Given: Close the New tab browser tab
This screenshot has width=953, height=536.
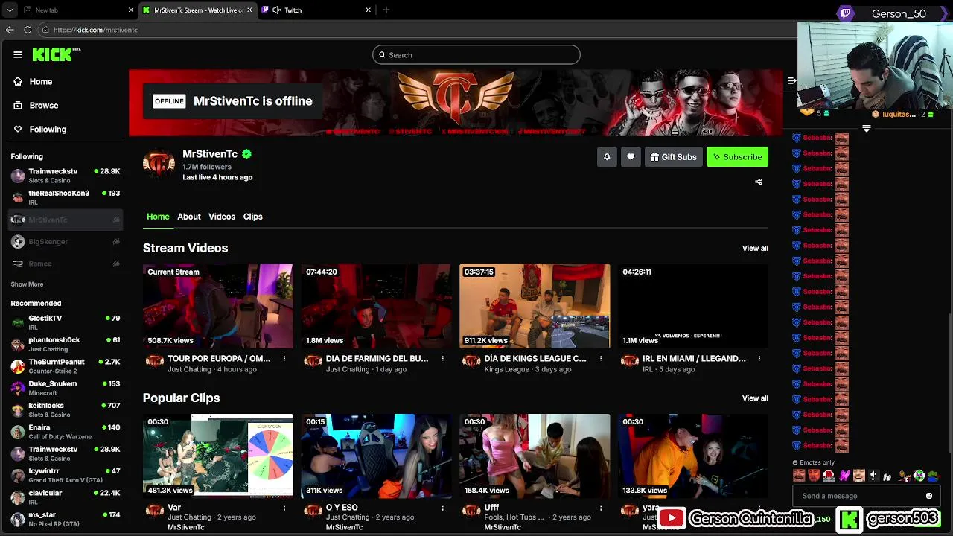Looking at the screenshot, I should pyautogui.click(x=131, y=10).
